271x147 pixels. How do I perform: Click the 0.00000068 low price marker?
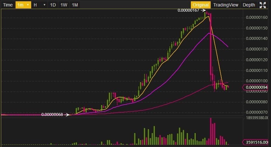[x=52, y=115]
